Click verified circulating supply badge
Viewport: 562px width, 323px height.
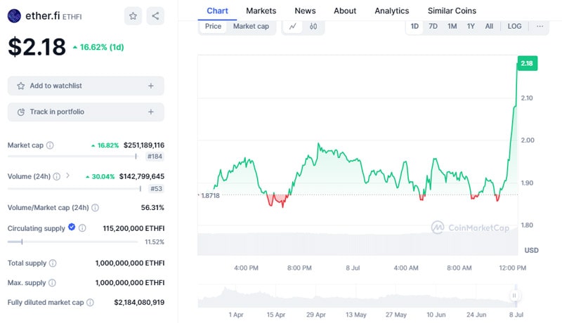tap(72, 227)
